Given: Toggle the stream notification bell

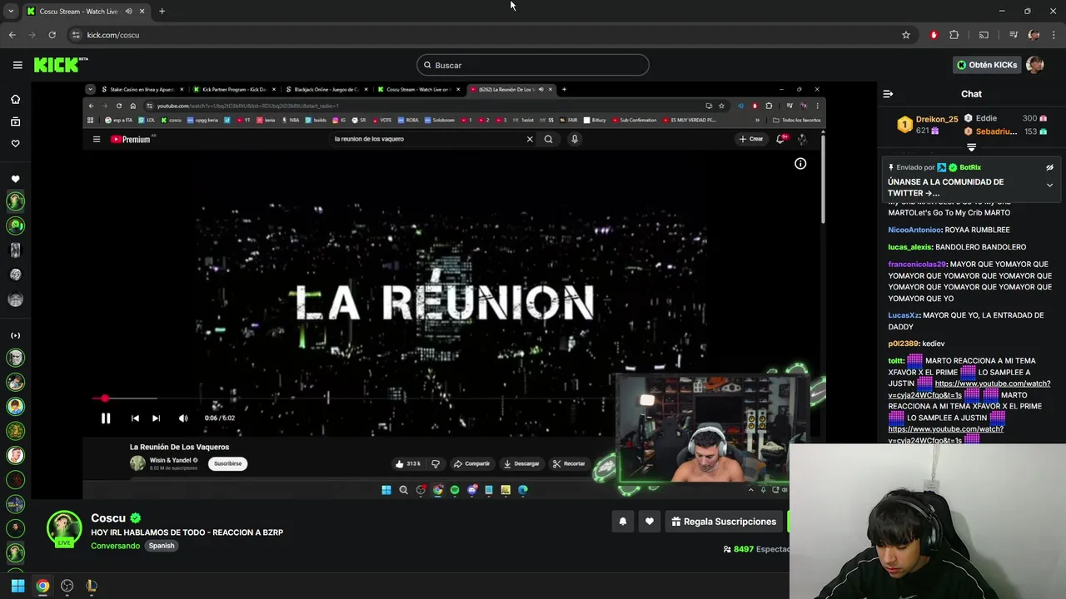Looking at the screenshot, I should click(622, 522).
